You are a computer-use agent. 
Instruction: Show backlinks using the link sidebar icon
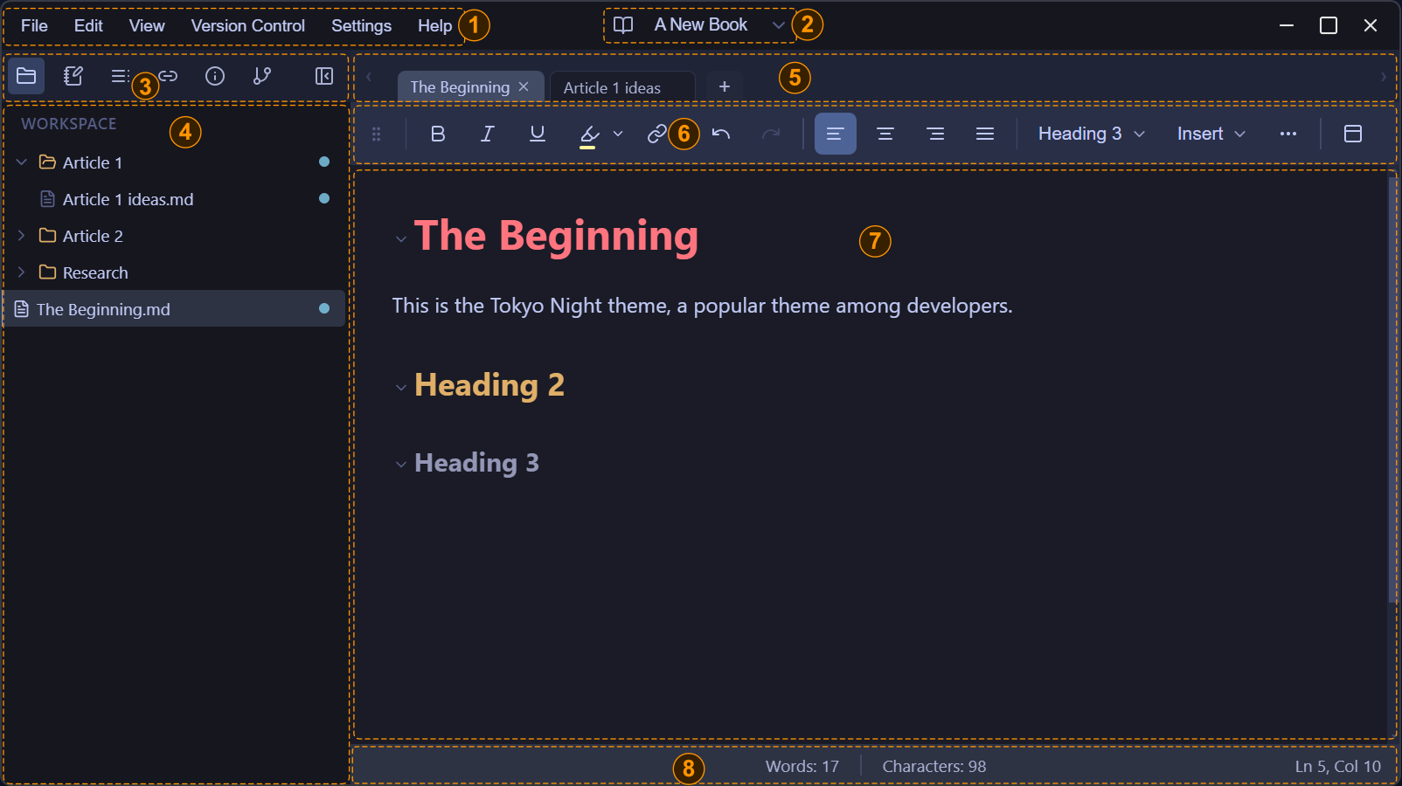click(x=167, y=76)
